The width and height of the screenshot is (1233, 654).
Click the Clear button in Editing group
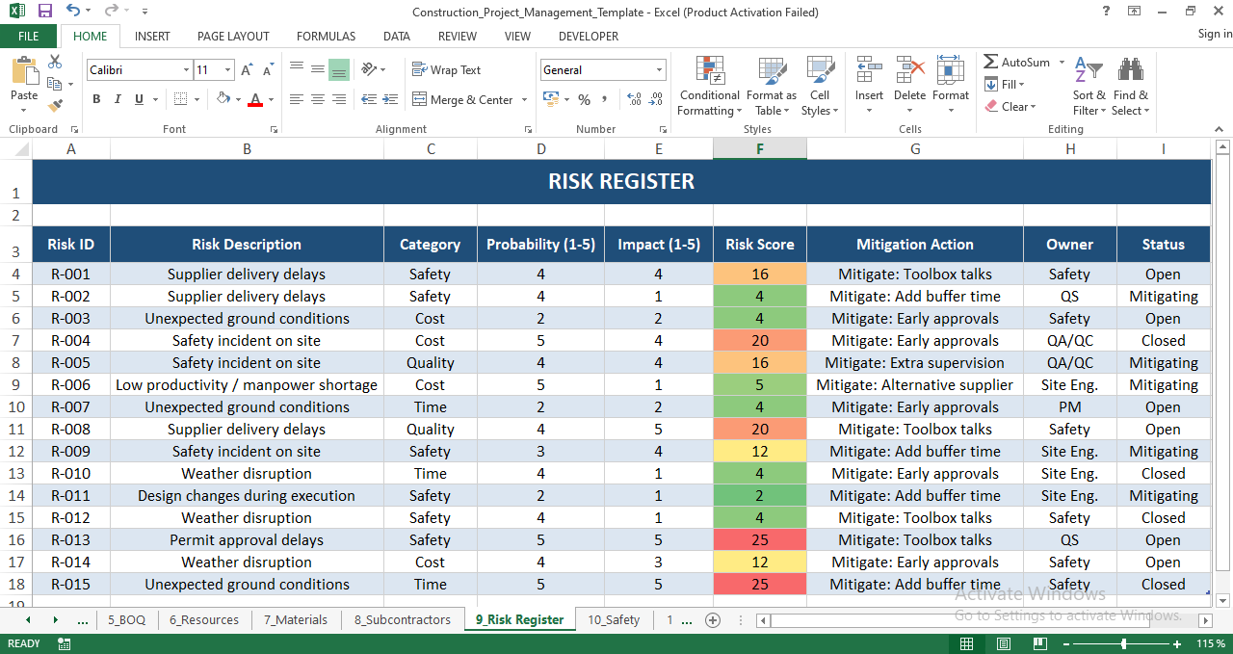pyautogui.click(x=1010, y=106)
